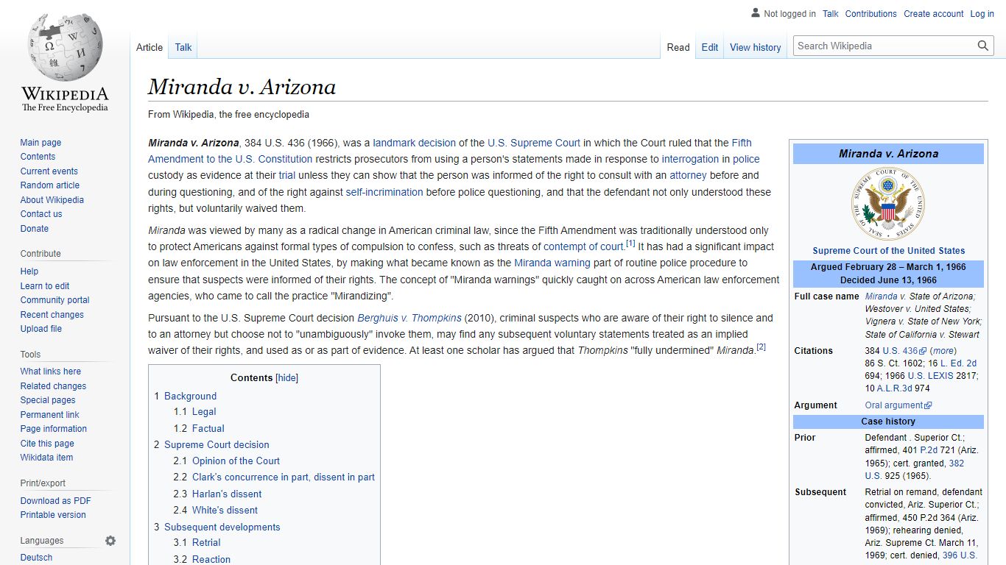Open Supreme Court of the United States infobox link
1006x565 pixels.
coord(889,251)
